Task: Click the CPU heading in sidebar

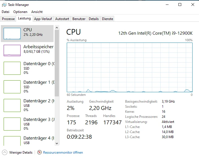Action: [28, 30]
